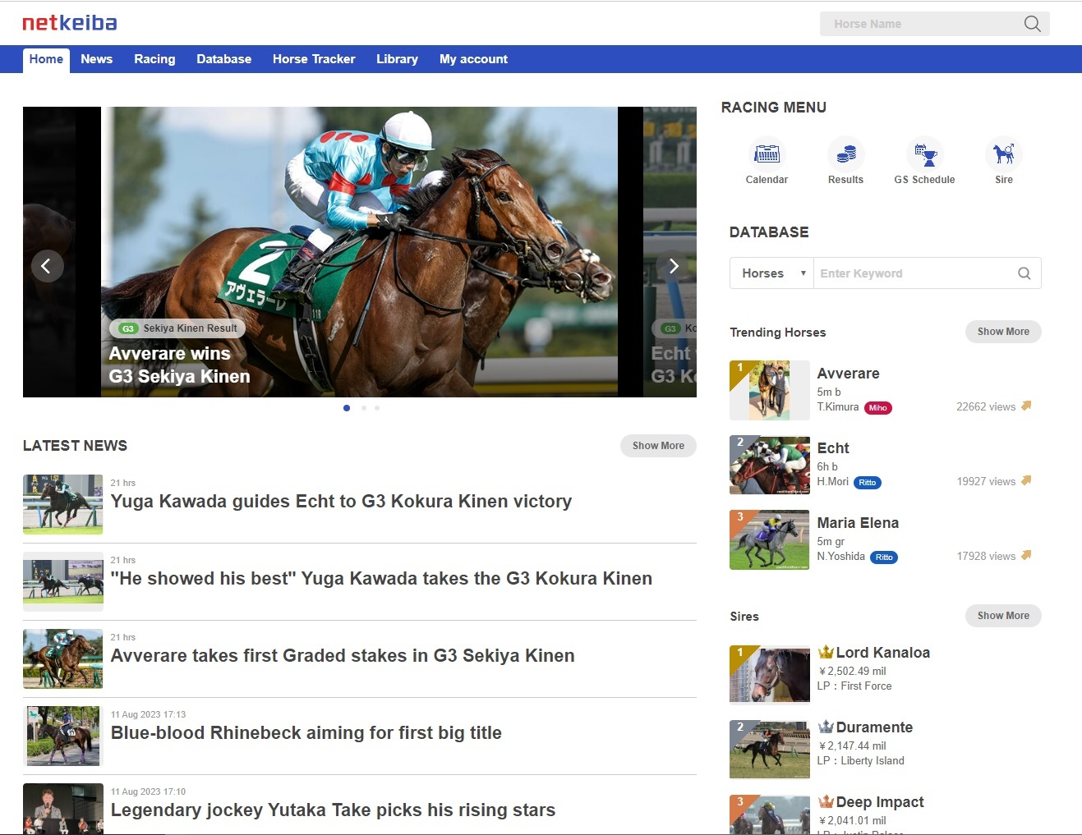Open the Sire icon in Racing Menu

tap(1003, 161)
